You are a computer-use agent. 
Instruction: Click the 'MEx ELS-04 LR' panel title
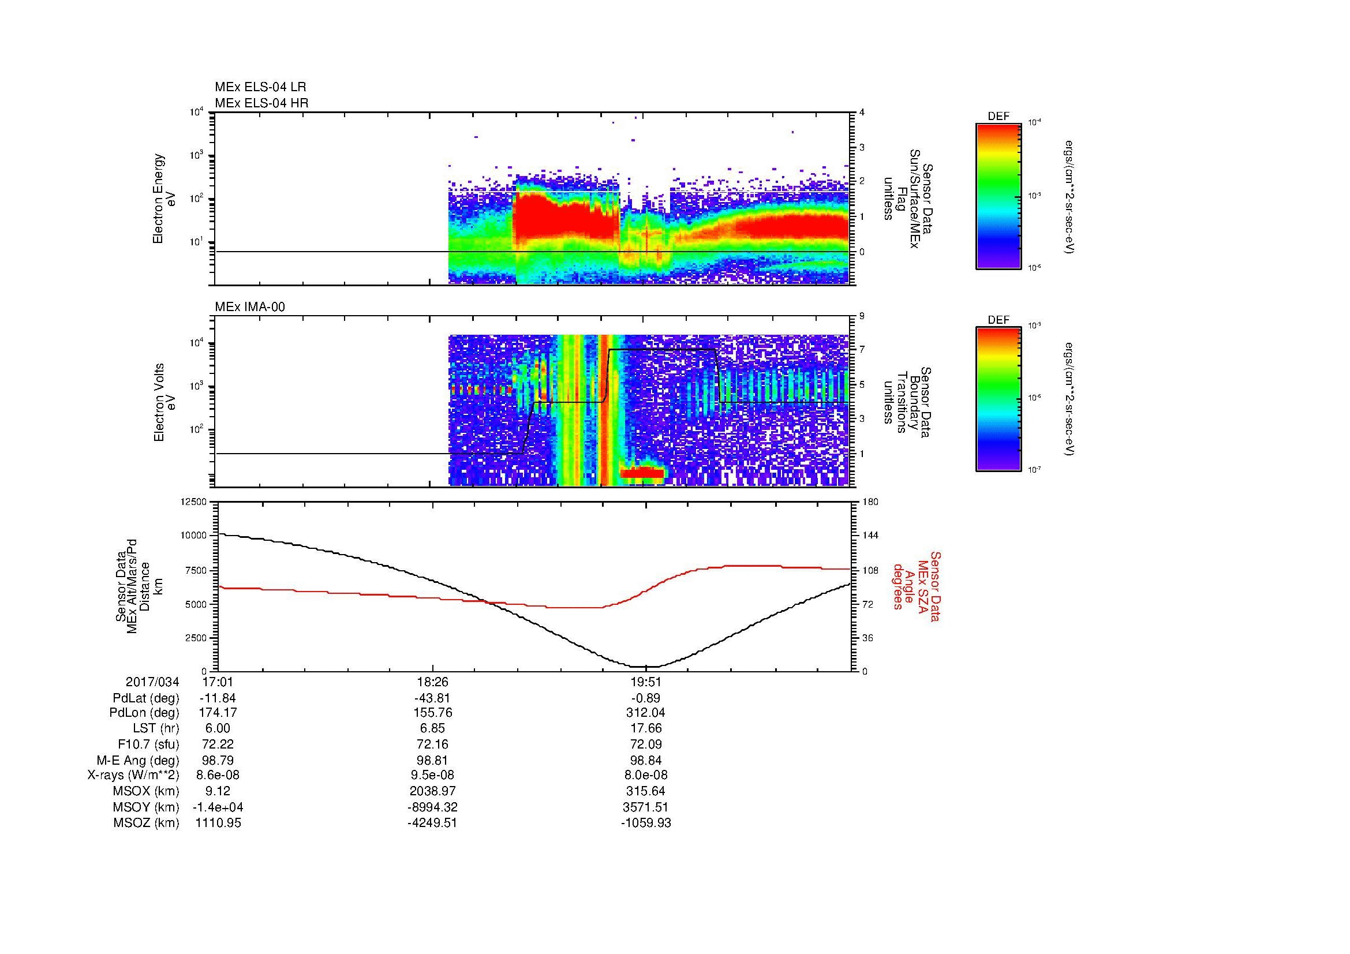click(x=260, y=87)
